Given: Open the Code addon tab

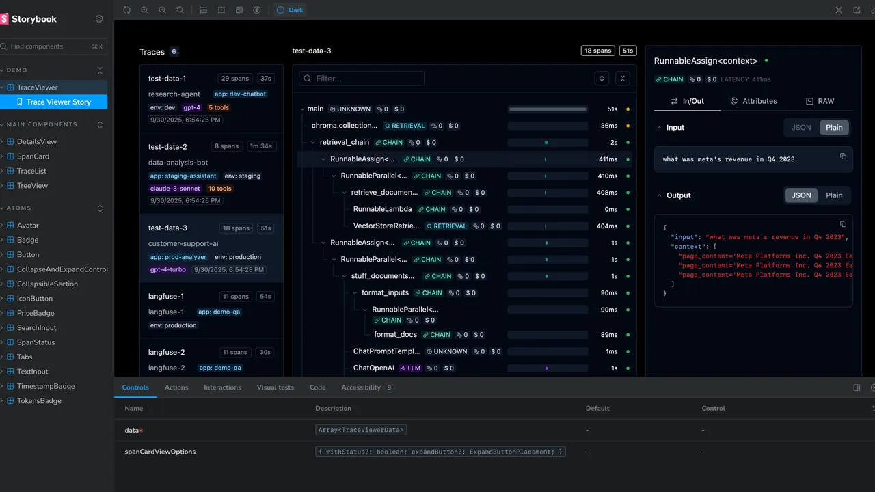Looking at the screenshot, I should (317, 387).
